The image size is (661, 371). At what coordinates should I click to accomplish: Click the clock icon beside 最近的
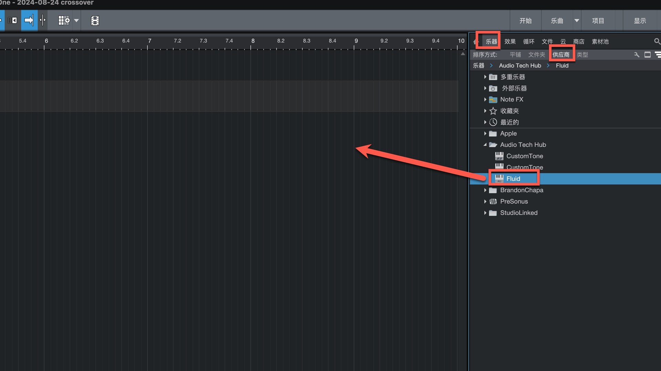(493, 122)
